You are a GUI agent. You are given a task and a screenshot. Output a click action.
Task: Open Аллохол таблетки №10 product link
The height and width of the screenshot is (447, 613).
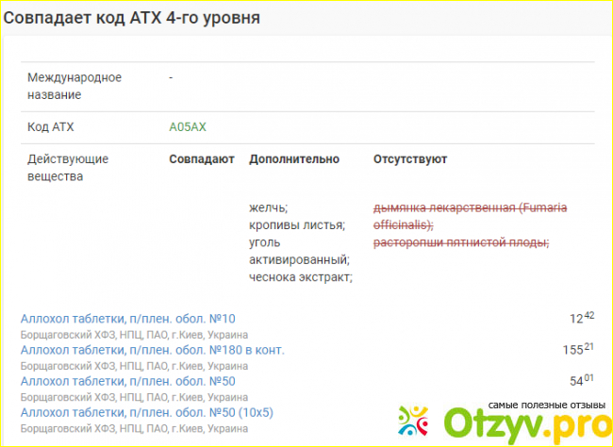pos(127,319)
